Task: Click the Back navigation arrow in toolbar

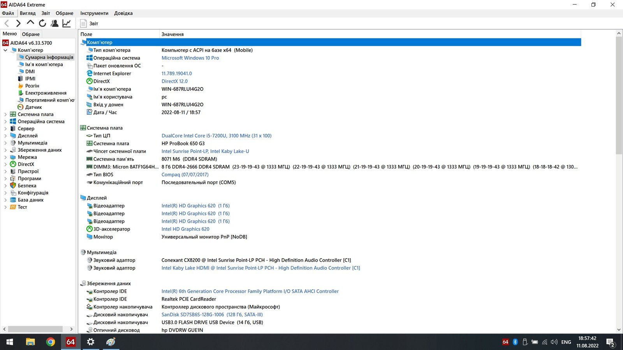Action: coord(7,23)
